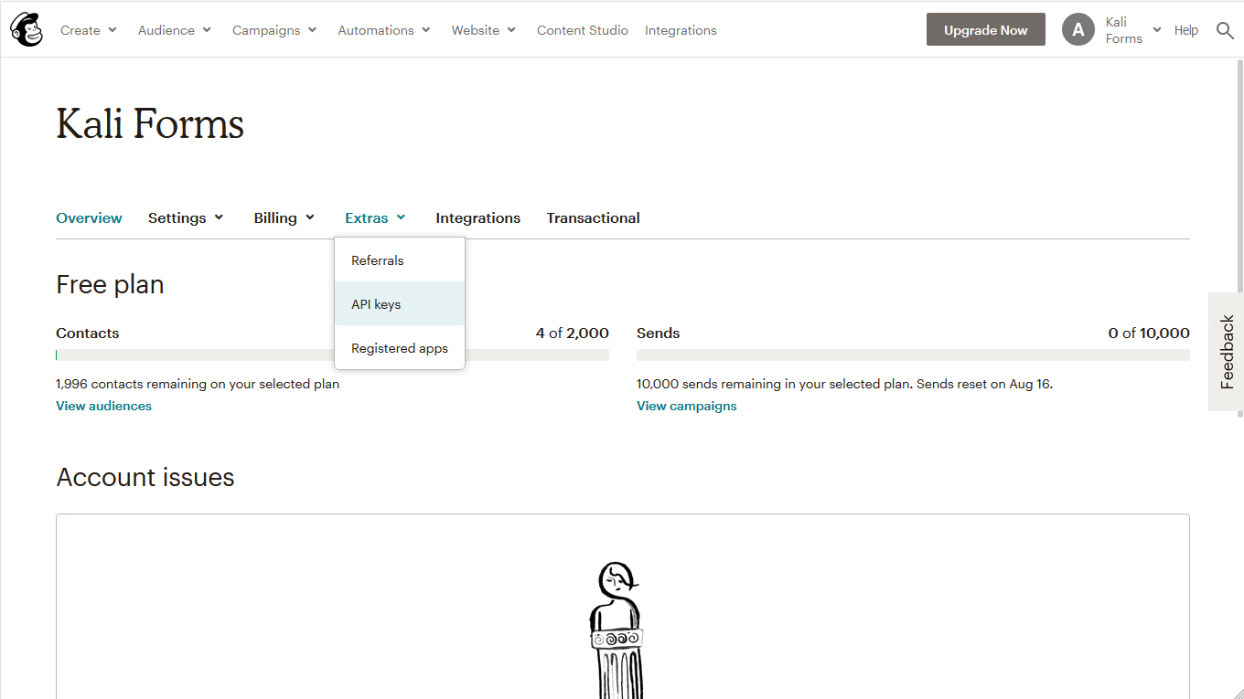The height and width of the screenshot is (699, 1244).
Task: Click the Sends usage progress bar
Action: click(x=913, y=355)
